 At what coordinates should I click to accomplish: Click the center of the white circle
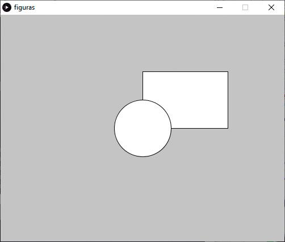143,128
